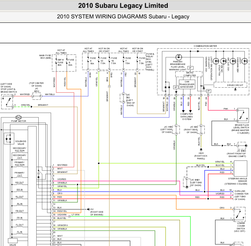Click the PARKING BRAKE/BRAKE FLUID LEVEL WARNING LIGHT label
This screenshot has width=251, height=246.
178,66
